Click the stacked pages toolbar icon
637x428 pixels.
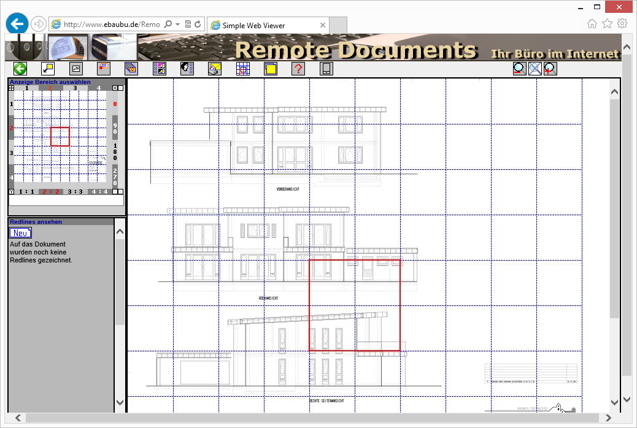(131, 69)
